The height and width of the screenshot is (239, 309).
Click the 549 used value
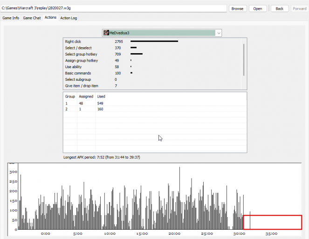(x=100, y=104)
